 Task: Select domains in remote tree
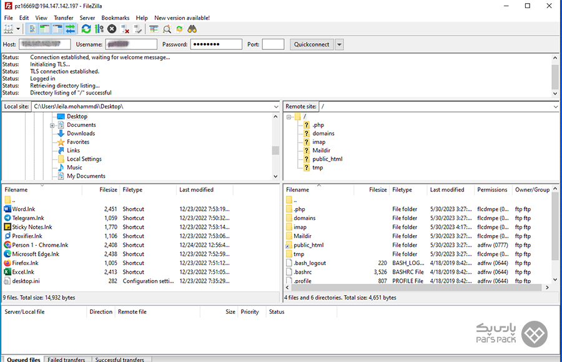[x=323, y=133]
